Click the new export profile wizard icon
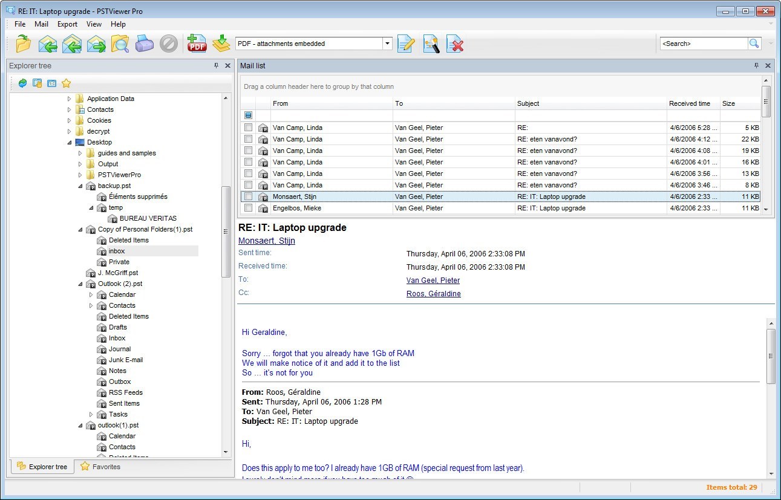 [431, 44]
